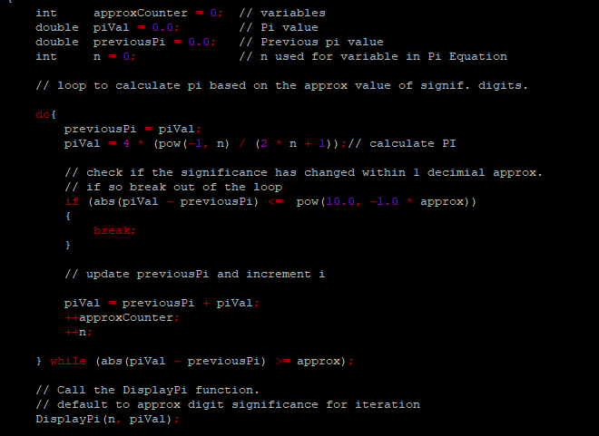The image size is (599, 436).
Task: Click the 'while (abs(piVal - previousPi) >= approx);' line
Action: (x=195, y=361)
